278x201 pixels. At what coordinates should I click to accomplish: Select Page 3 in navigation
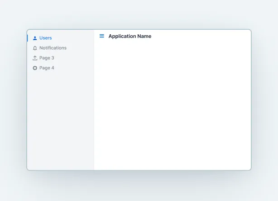coord(46,58)
